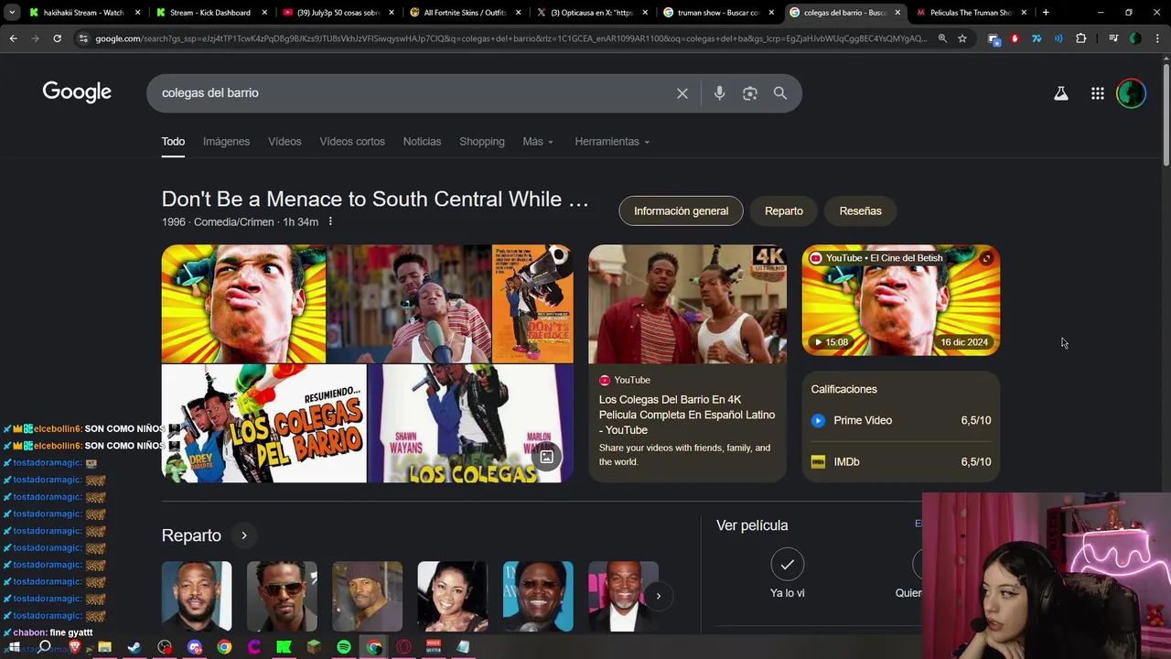Expand the Más search filter dropdown
This screenshot has height=659, width=1171.
538,142
